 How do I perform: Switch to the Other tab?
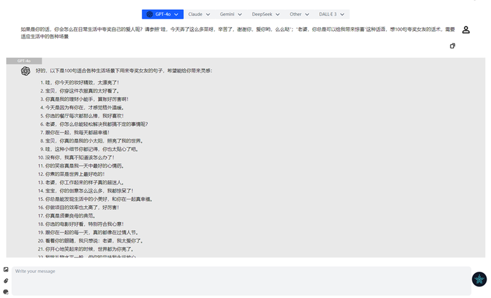295,14
